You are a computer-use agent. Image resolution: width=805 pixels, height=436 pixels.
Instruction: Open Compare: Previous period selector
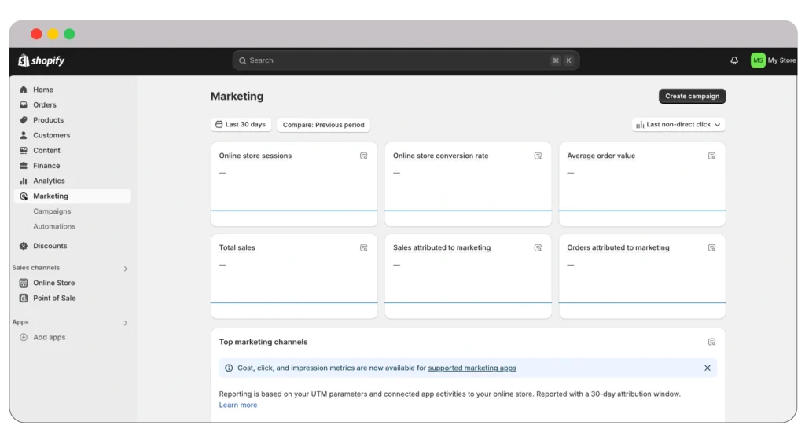coord(323,125)
